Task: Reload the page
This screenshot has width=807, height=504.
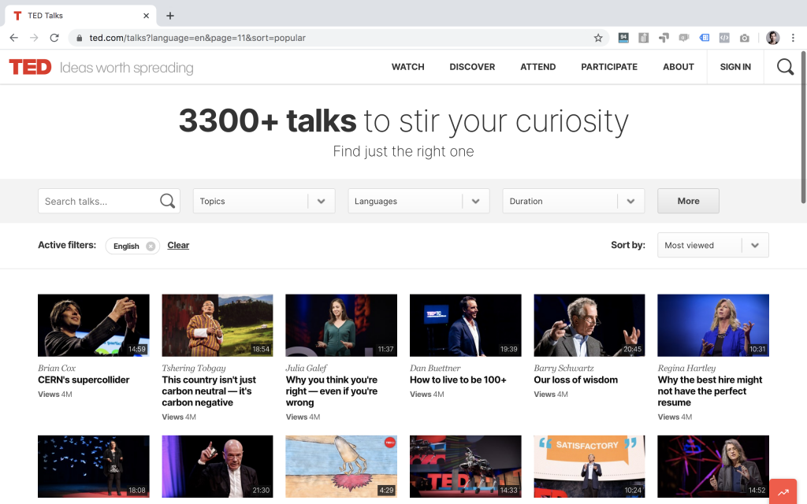Action: 54,38
